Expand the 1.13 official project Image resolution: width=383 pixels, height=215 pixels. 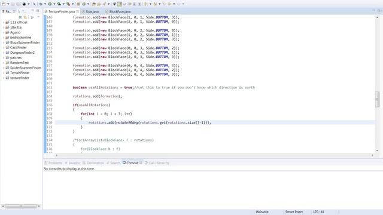point(4,22)
